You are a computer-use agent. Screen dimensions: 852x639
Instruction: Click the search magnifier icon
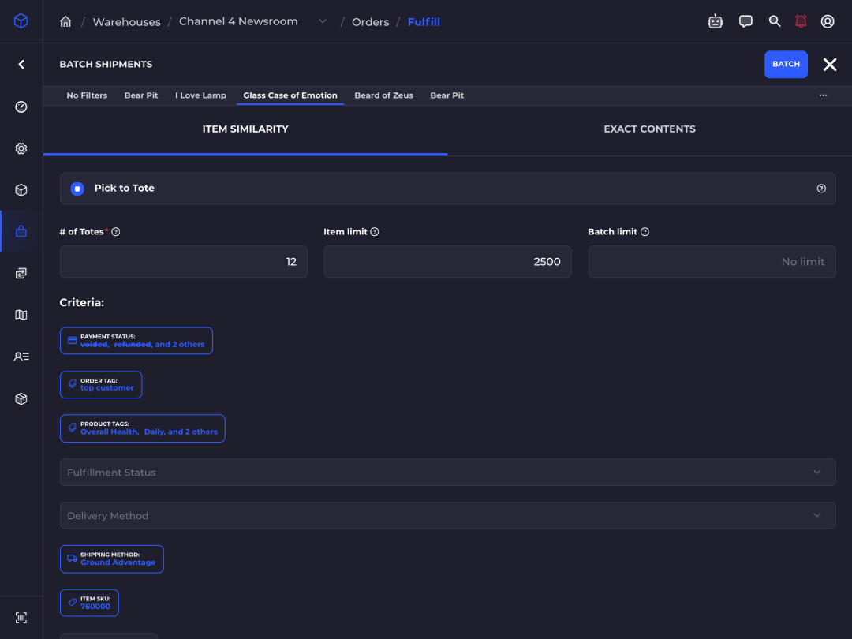[775, 21]
